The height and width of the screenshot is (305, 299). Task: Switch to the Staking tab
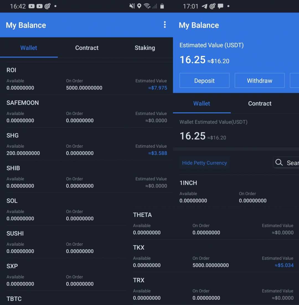145,48
